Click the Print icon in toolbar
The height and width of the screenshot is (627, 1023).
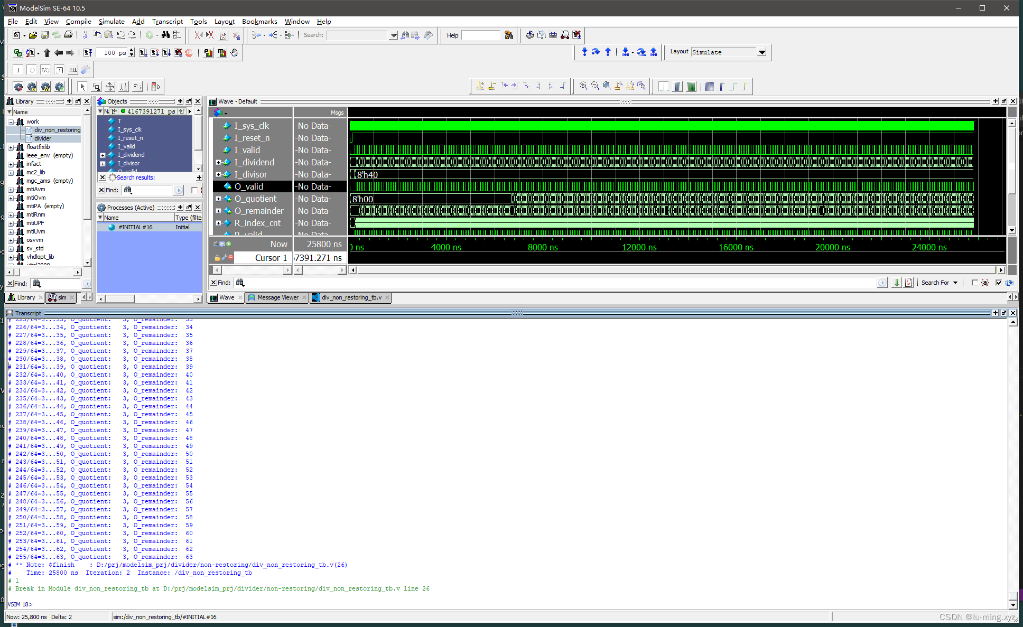tap(68, 35)
